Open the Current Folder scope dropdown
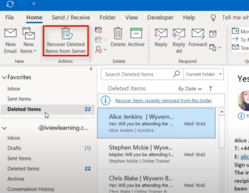Screen dimensions: 249x193 (x=203, y=74)
